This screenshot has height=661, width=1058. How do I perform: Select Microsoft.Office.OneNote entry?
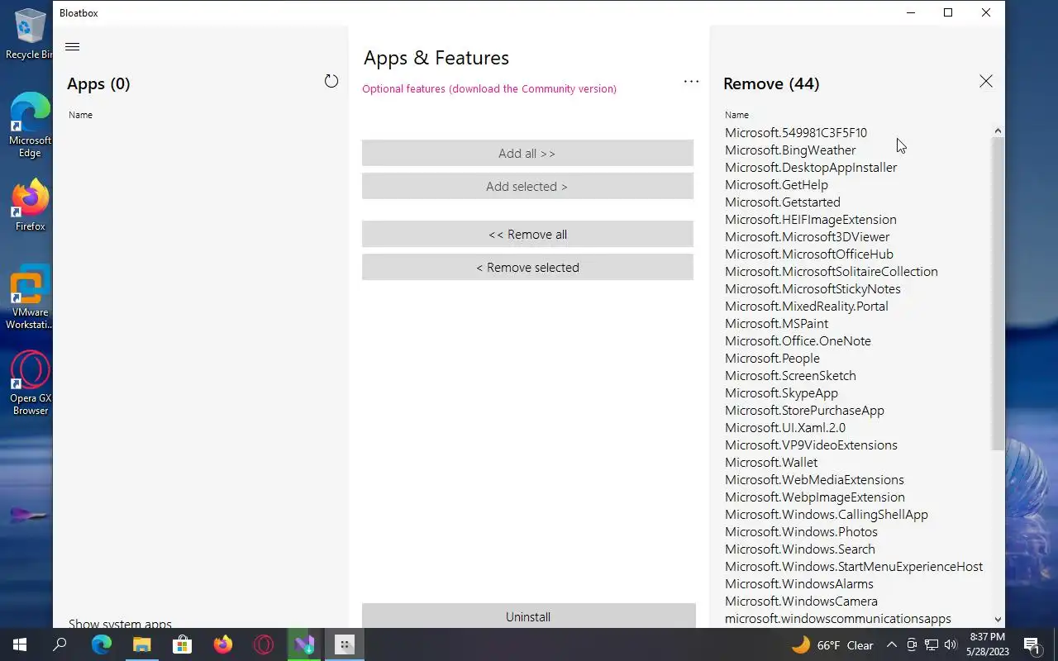798,340
